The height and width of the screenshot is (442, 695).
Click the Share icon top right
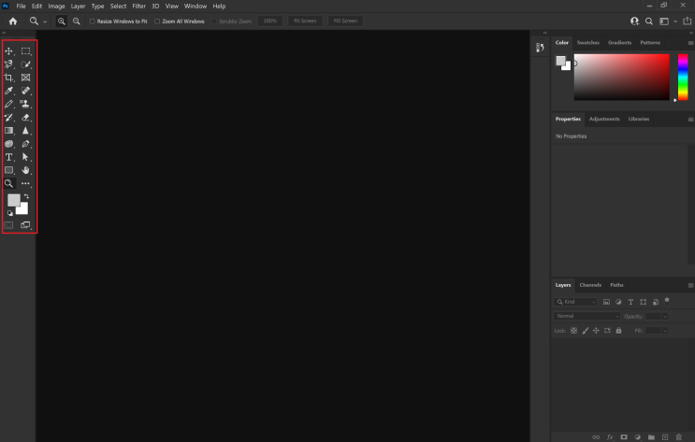(x=687, y=21)
